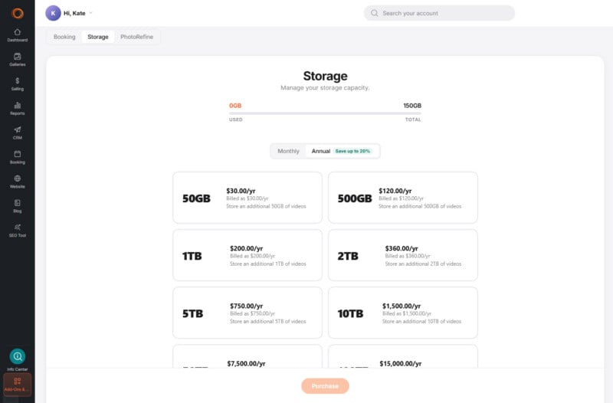The image size is (613, 403).
Task: Open Reports in sidebar
Action: coord(17,108)
